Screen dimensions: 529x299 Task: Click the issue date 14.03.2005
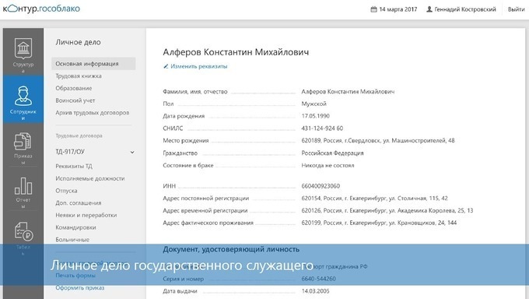[x=315, y=291]
